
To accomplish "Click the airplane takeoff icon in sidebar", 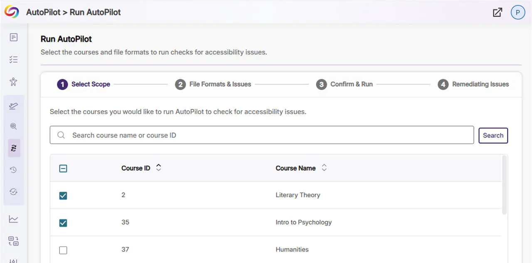I will tap(14, 106).
